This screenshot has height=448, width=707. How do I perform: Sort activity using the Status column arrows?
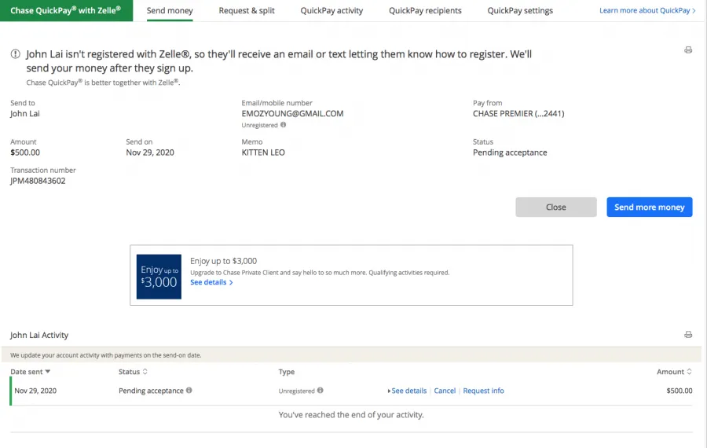145,371
